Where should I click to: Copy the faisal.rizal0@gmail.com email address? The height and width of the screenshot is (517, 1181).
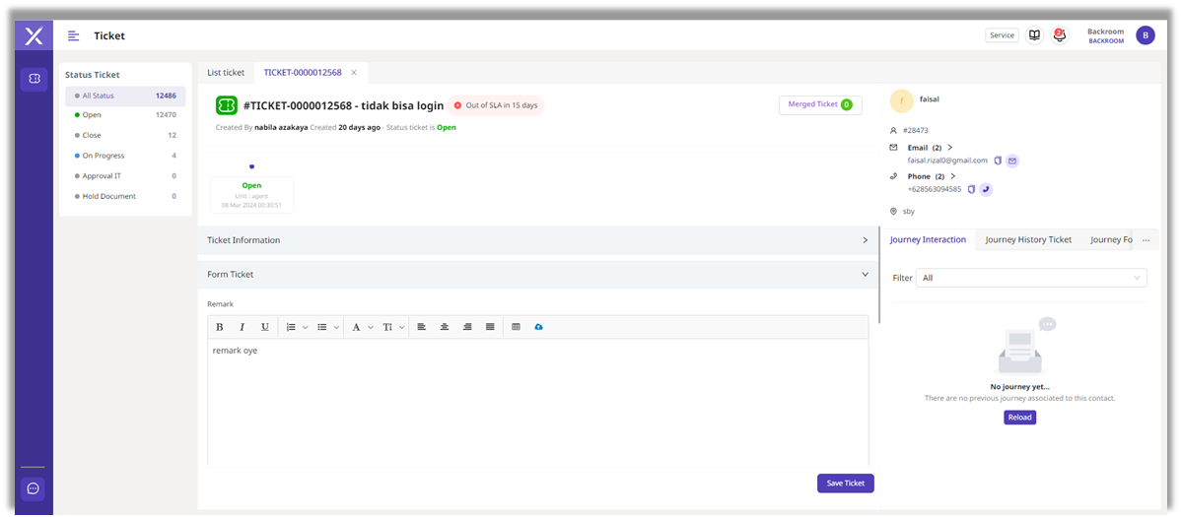[x=998, y=161]
